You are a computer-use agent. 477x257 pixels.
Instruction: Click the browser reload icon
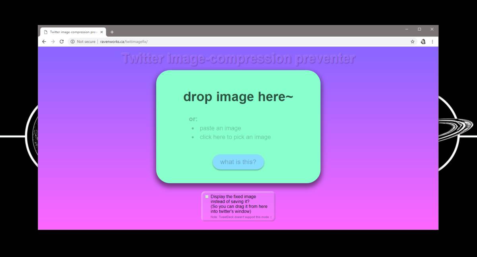tap(61, 41)
